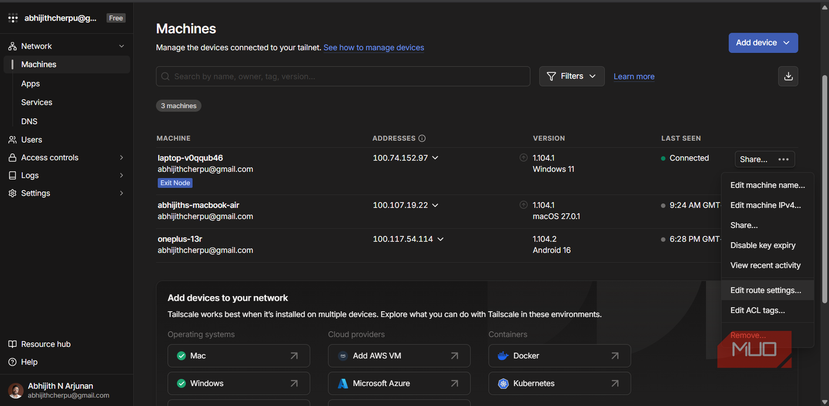This screenshot has height=406, width=829.
Task: Click the Resource hub book icon
Action: (12, 344)
